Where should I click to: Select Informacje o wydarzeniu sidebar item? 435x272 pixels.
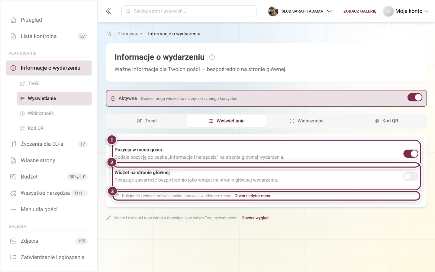click(x=49, y=68)
